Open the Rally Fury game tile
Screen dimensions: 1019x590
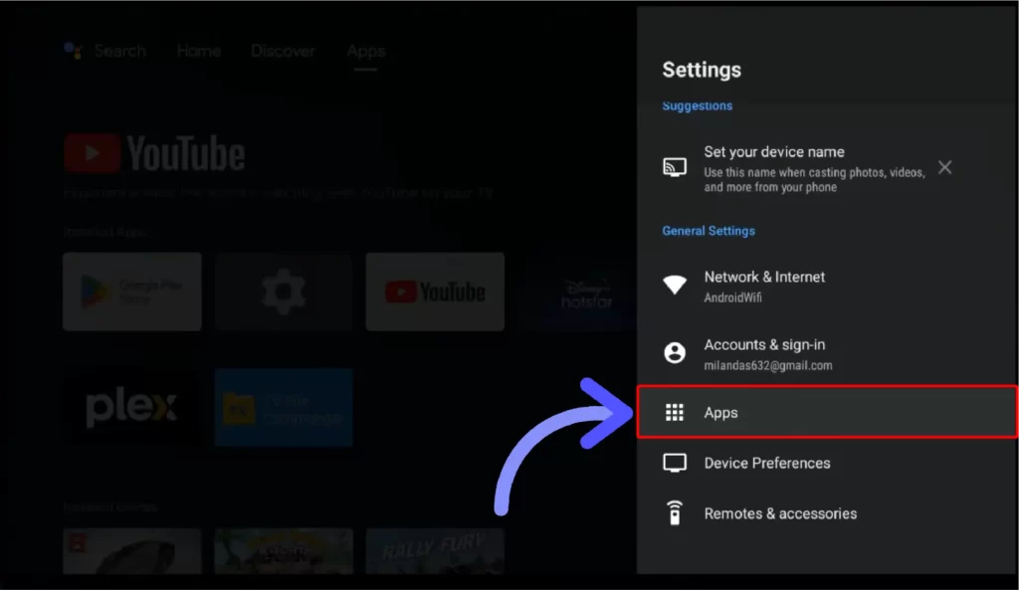[x=435, y=551]
